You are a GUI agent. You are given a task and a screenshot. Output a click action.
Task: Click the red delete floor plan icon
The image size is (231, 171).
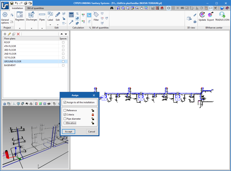pyautogui.click(x=18, y=34)
